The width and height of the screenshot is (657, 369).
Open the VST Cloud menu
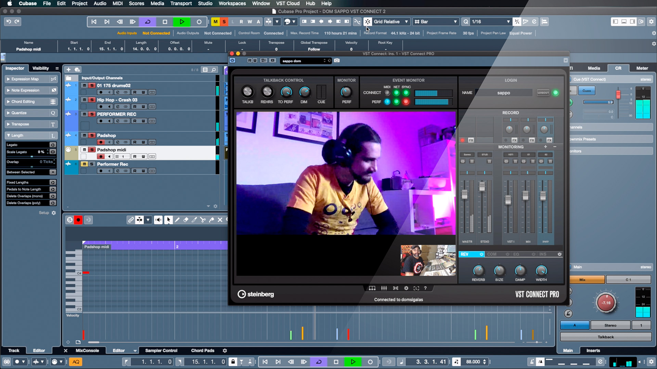[x=288, y=3]
